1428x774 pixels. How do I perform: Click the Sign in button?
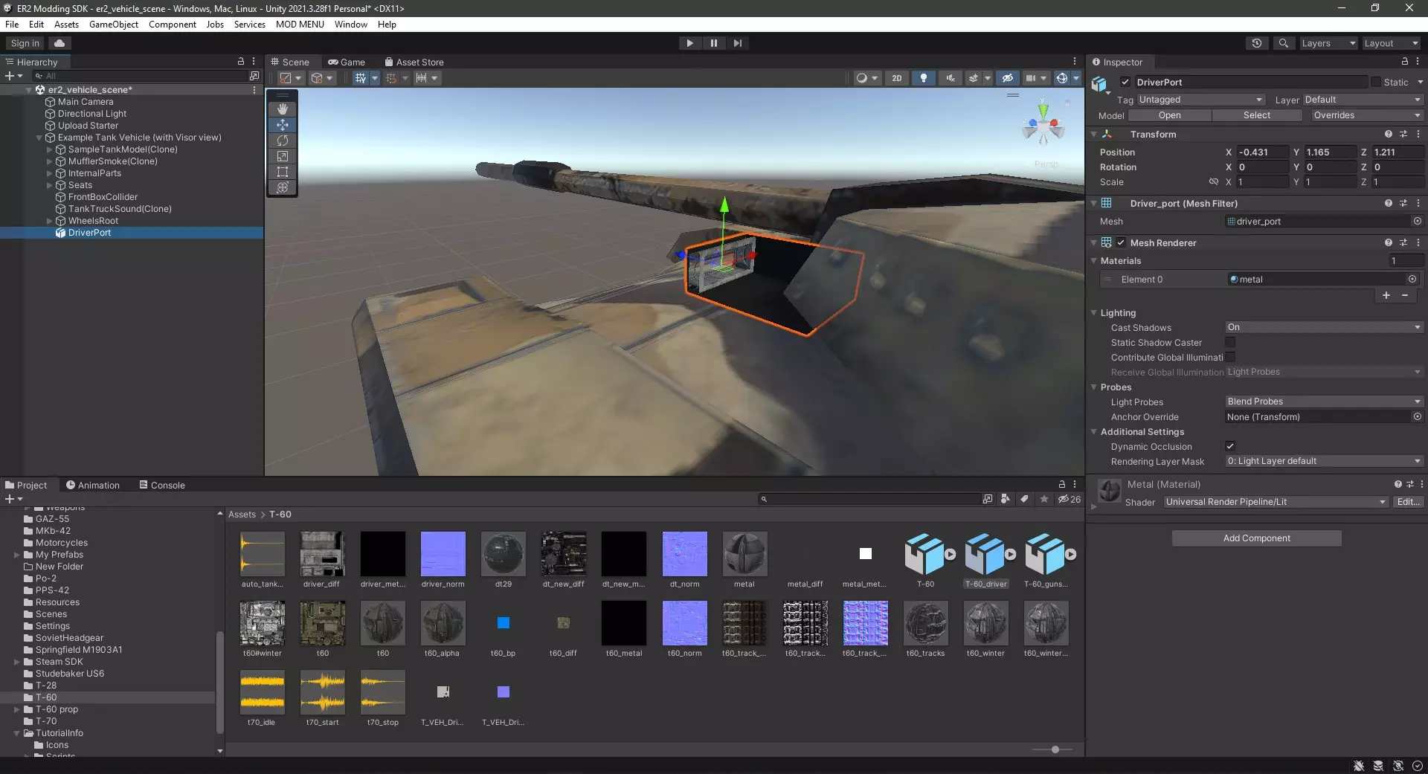pyautogui.click(x=25, y=43)
